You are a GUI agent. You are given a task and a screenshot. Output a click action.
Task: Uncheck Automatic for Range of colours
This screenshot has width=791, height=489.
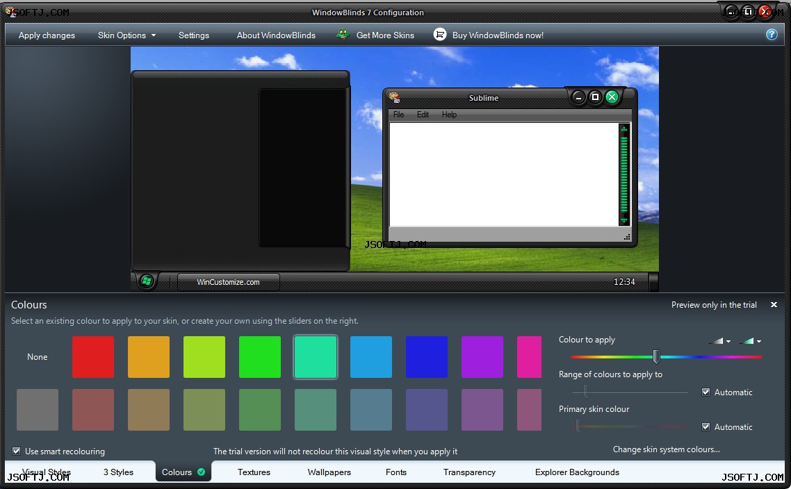706,392
